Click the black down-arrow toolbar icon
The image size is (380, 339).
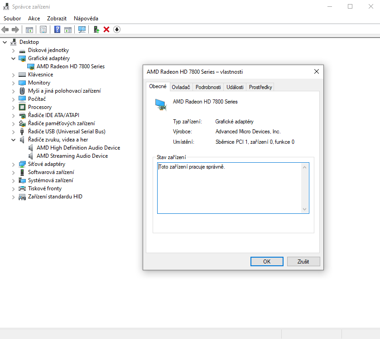117,29
